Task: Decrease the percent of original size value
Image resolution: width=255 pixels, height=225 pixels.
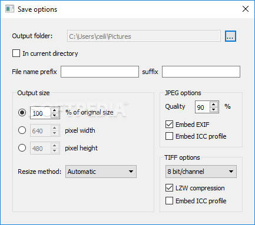Action: click(55, 115)
